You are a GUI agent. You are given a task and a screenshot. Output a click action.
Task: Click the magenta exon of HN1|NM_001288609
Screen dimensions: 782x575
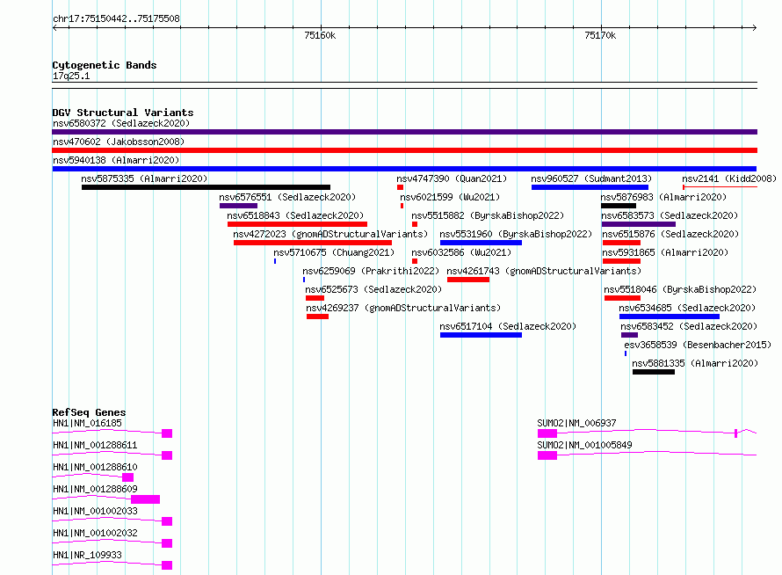[x=145, y=499]
